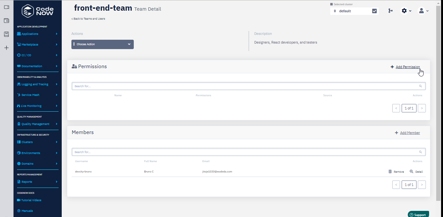Screen dimensions: 443x217
Task: Expand the Reports menu chevron
Action: pyautogui.click(x=57, y=182)
